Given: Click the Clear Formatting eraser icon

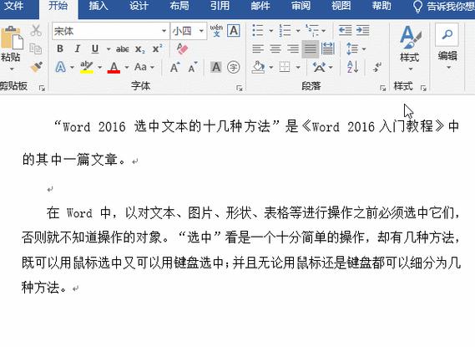Looking at the screenshot, I should (182, 48).
